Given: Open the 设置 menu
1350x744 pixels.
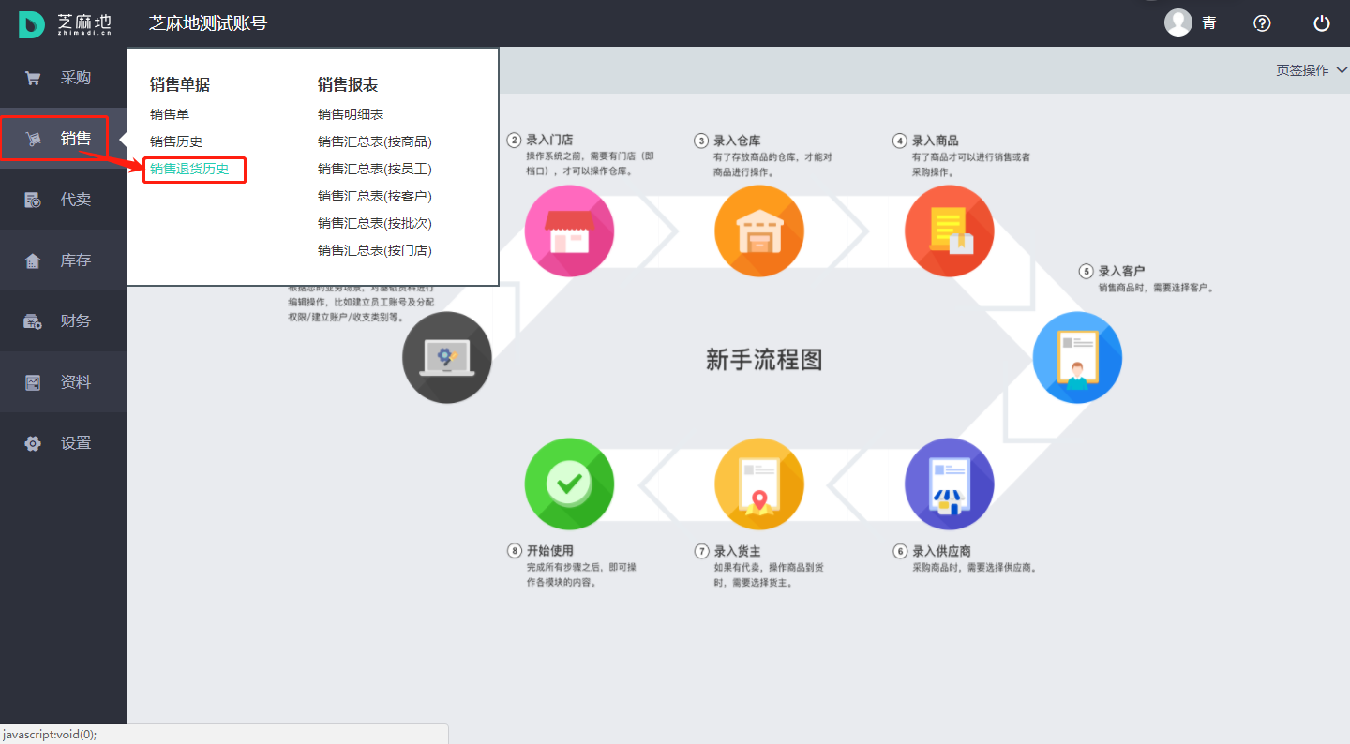Looking at the screenshot, I should (x=76, y=443).
